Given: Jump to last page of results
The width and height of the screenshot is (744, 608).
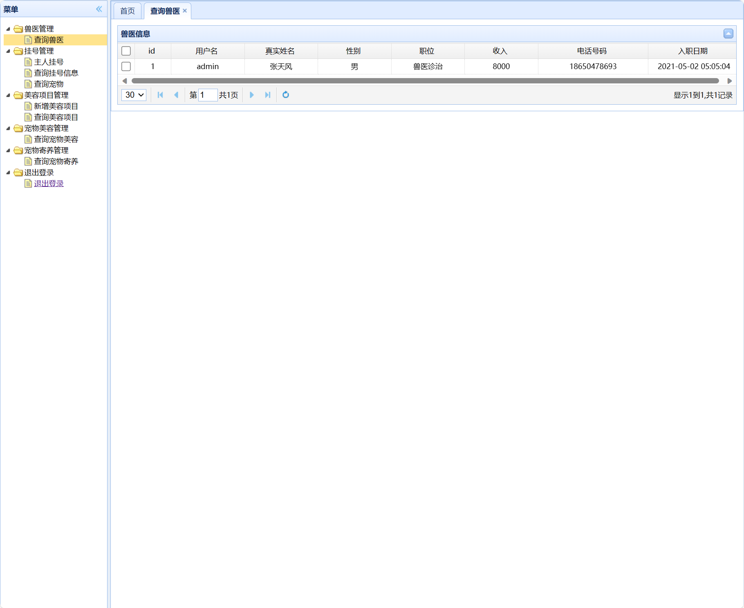Looking at the screenshot, I should 268,95.
